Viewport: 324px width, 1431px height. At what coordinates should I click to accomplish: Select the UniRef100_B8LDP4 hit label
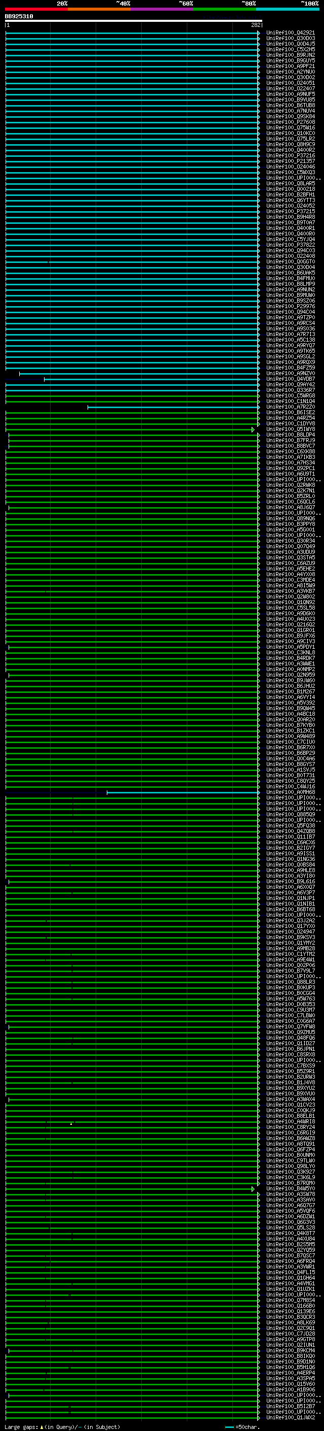(291, 435)
